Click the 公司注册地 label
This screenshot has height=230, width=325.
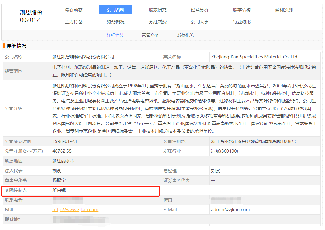coord(174,141)
